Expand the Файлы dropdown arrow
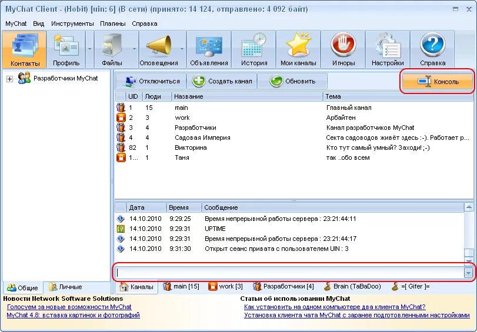This screenshot has height=332, width=477. [134, 49]
